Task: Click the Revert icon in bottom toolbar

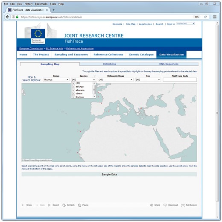Action: click(x=50, y=205)
